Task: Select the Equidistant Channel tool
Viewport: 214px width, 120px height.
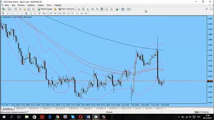Action: (x=26, y=13)
